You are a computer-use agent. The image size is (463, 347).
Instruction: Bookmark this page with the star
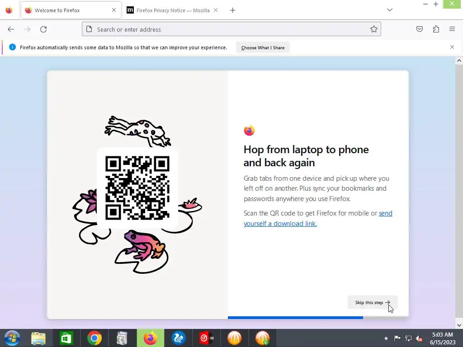374,29
